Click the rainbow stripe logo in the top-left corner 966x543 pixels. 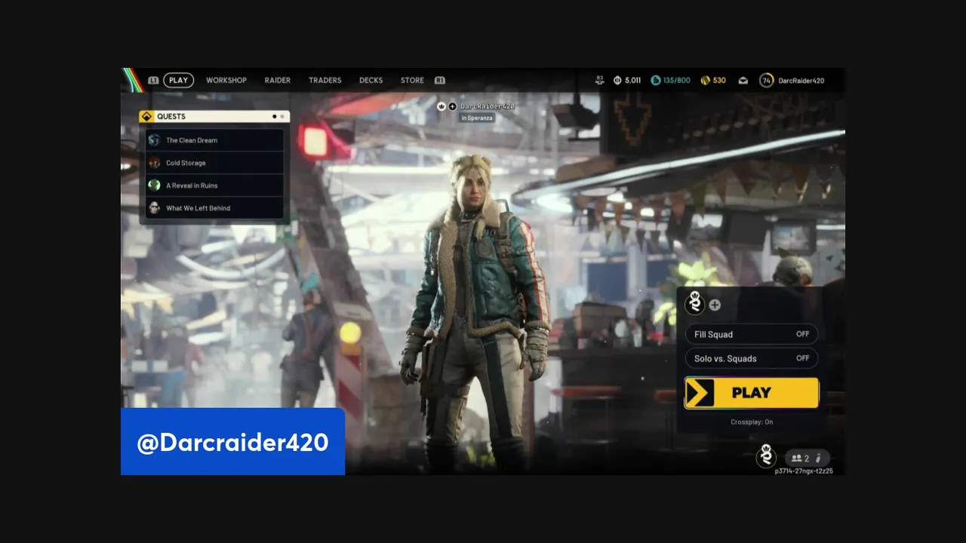point(133,80)
